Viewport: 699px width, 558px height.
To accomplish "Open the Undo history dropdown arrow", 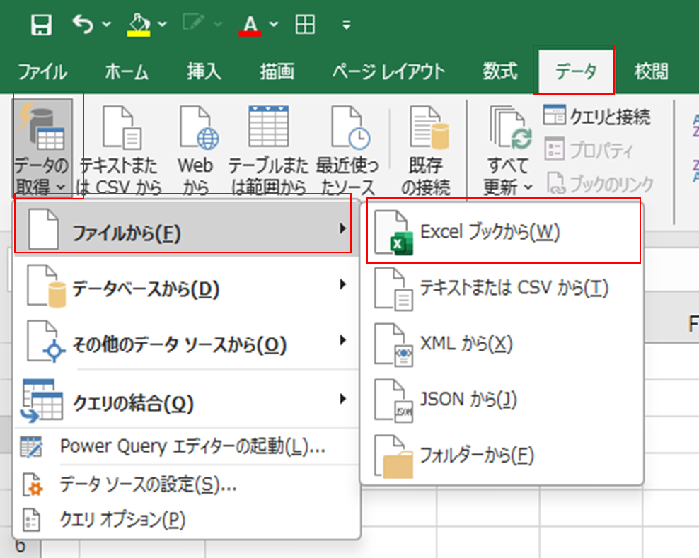I will [107, 25].
